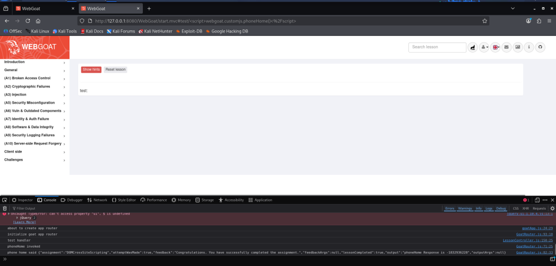Switch to the Performance devtools tab
This screenshot has height=266, width=556.
154,200
